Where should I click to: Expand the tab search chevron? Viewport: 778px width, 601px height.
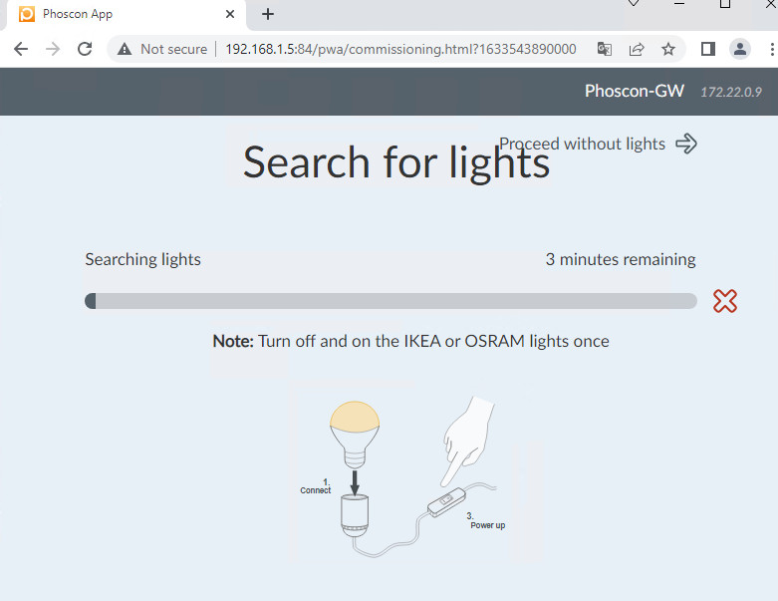pos(634,5)
